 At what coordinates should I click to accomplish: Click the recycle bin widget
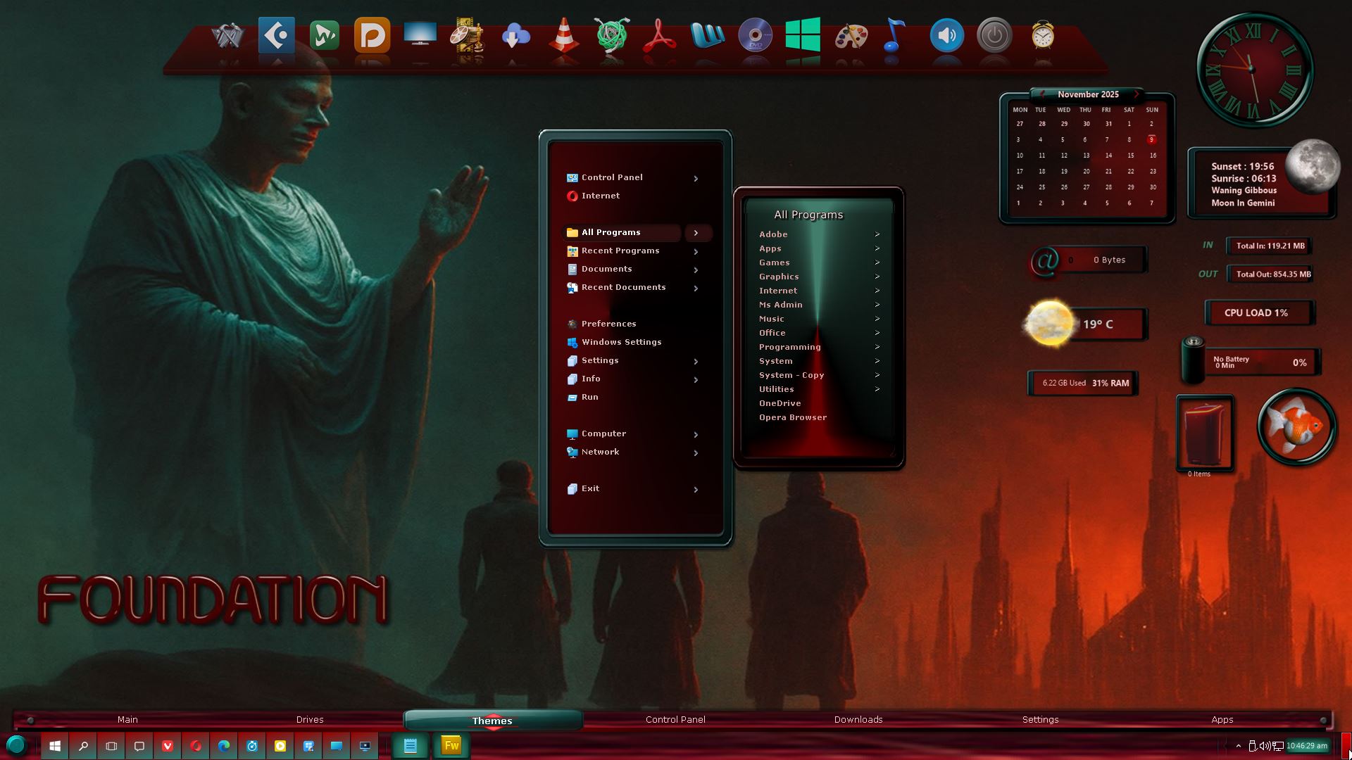tap(1205, 434)
